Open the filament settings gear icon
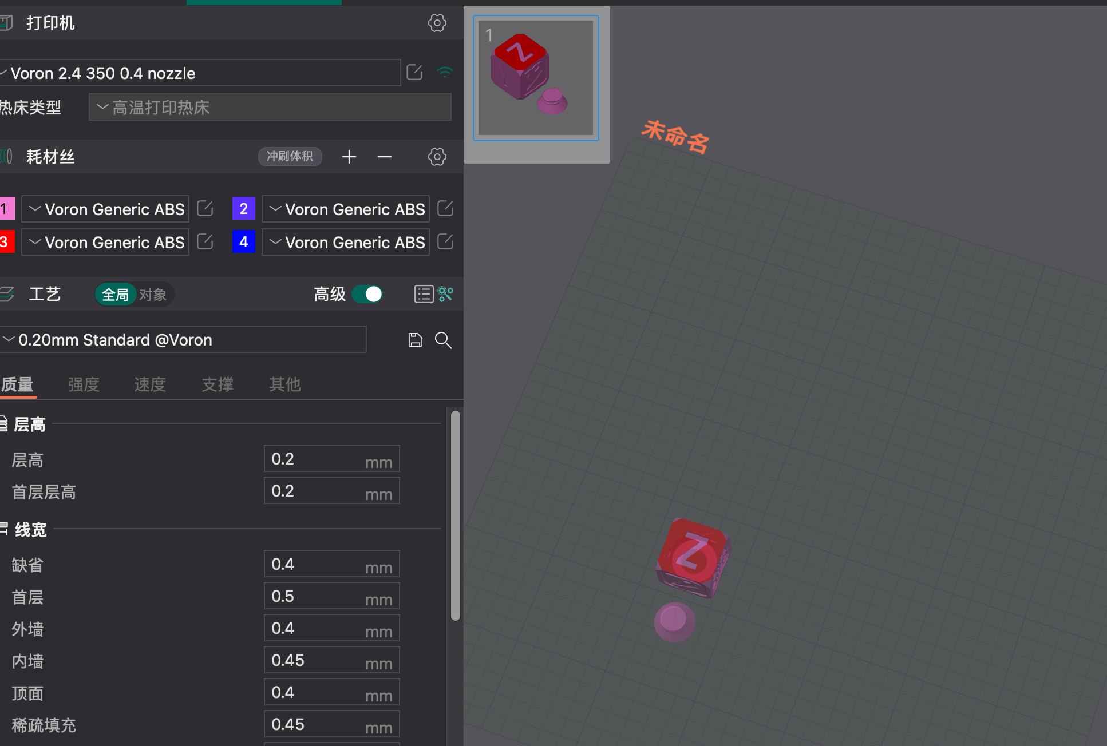 (x=437, y=157)
